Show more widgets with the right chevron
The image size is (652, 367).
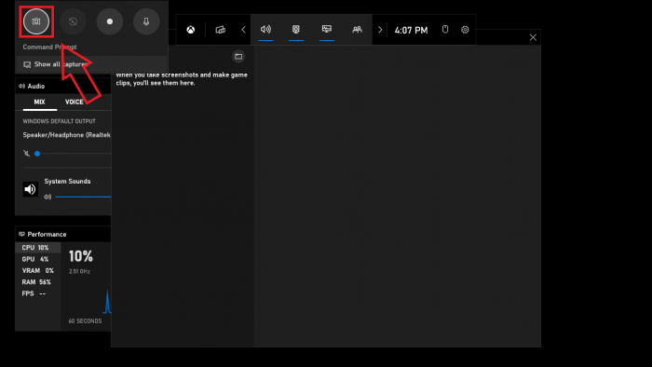(x=380, y=30)
